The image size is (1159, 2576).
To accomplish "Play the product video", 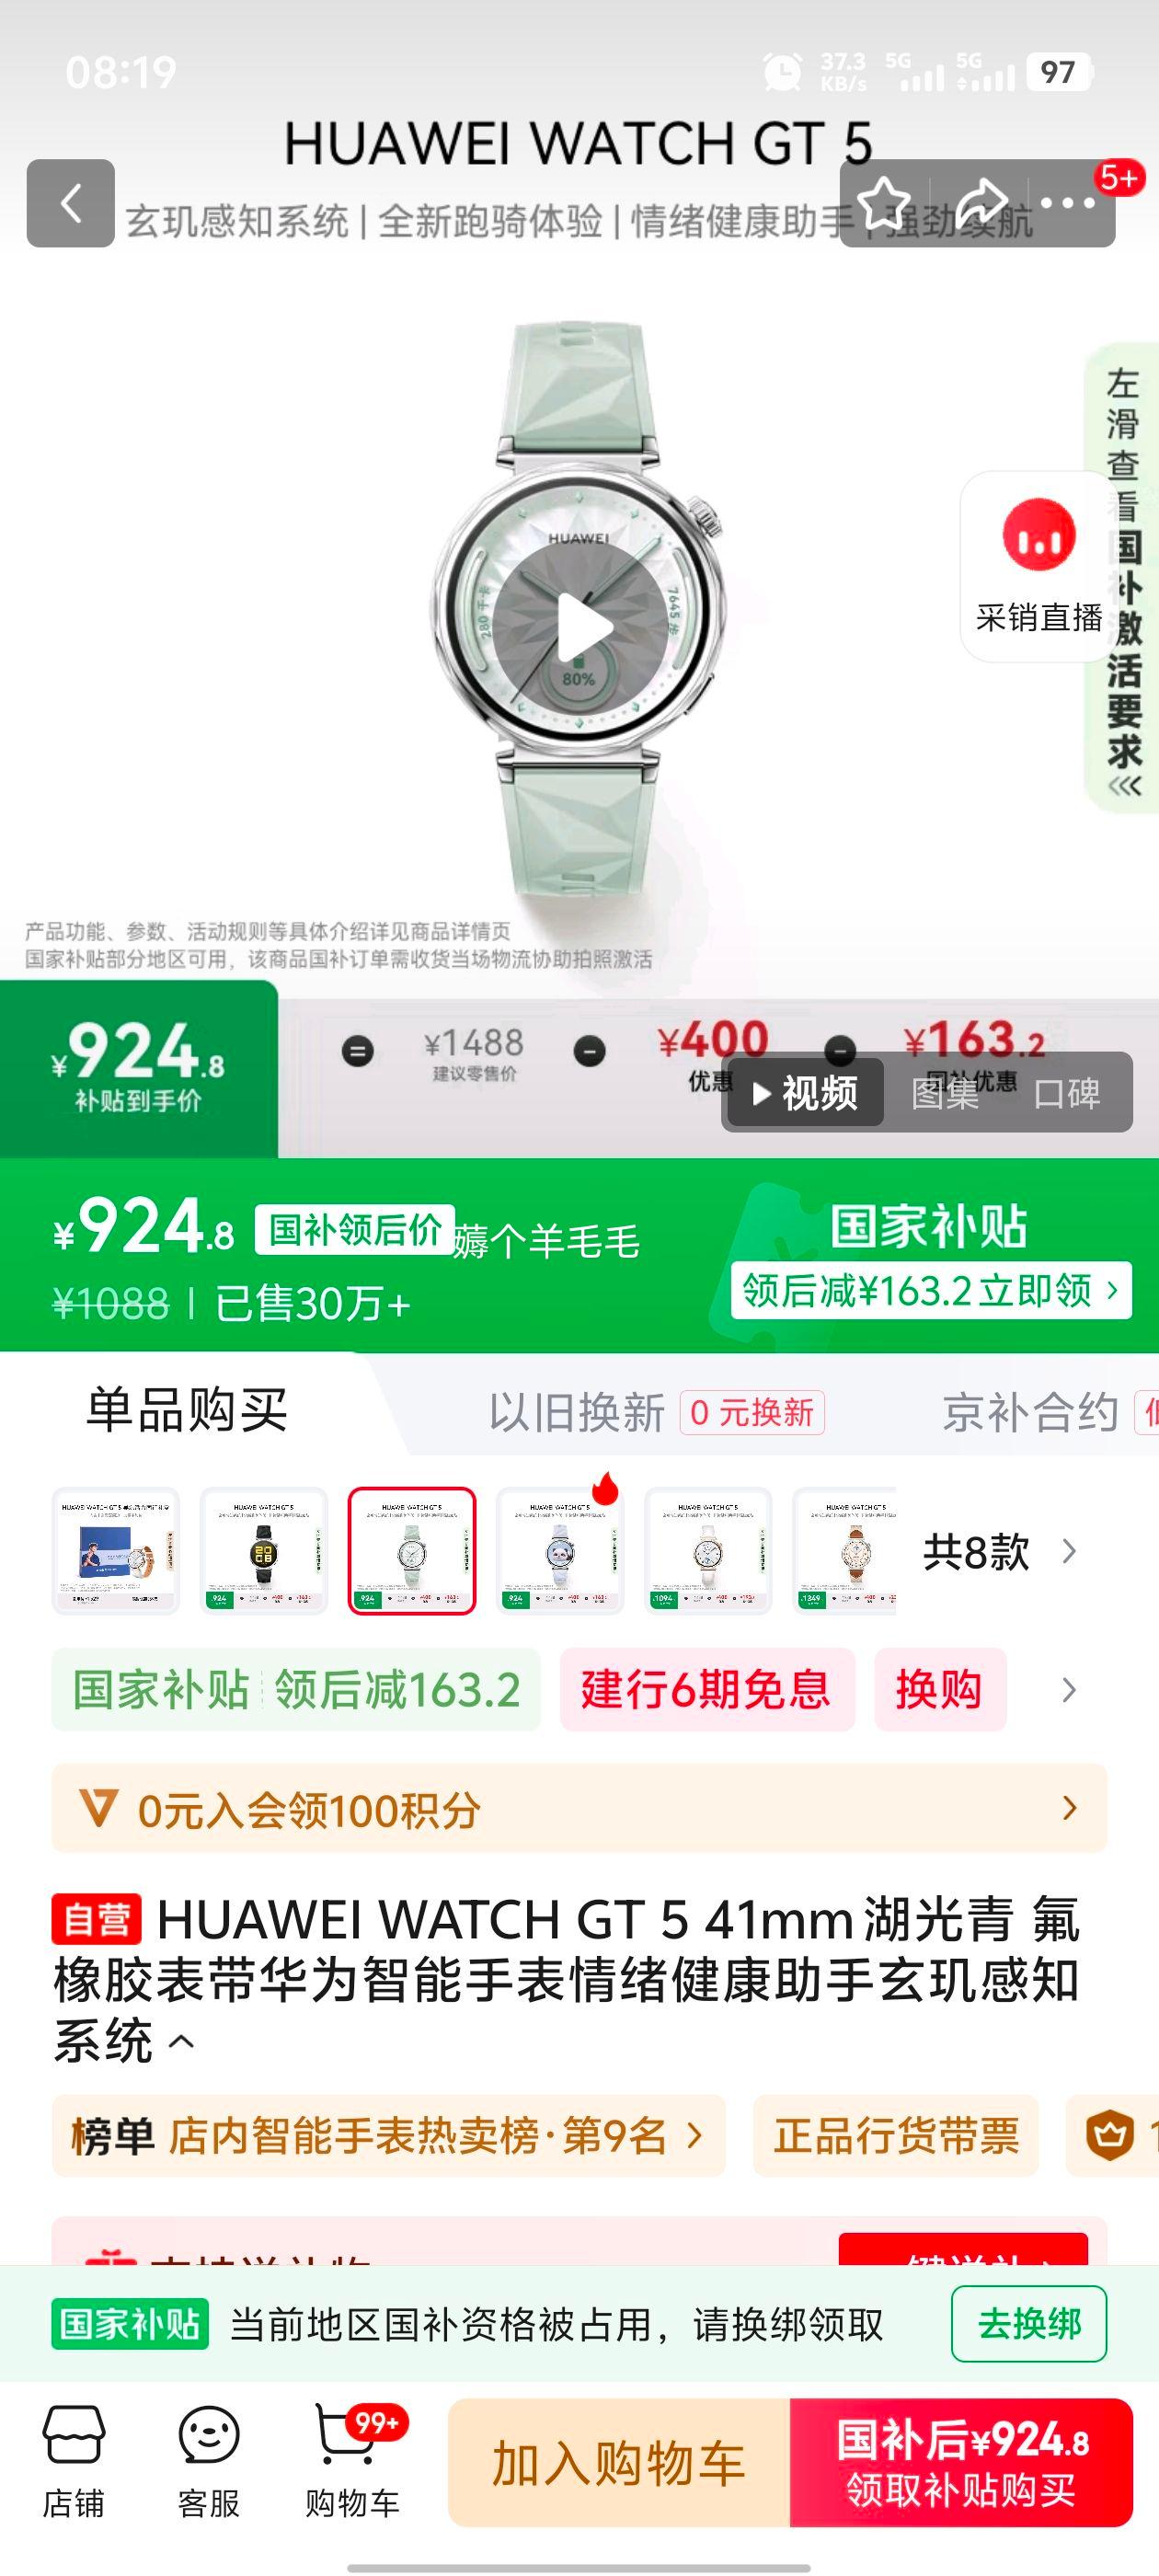I will [579, 627].
